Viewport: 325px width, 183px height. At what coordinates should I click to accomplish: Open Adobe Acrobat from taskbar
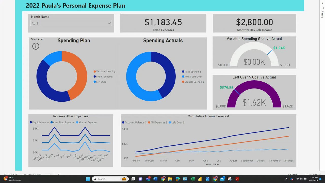pyautogui.click(x=237, y=179)
